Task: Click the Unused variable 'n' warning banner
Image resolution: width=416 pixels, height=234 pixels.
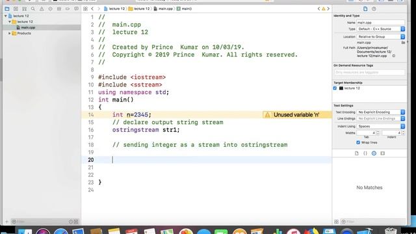Action: tap(296, 115)
